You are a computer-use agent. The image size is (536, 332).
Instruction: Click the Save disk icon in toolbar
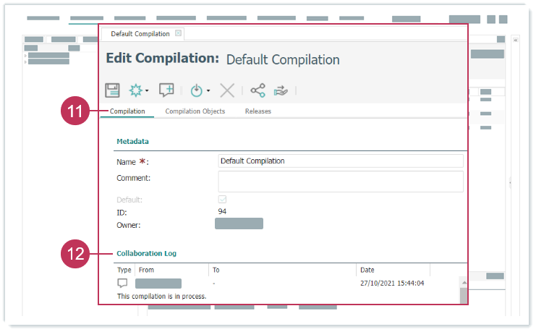[x=112, y=90]
